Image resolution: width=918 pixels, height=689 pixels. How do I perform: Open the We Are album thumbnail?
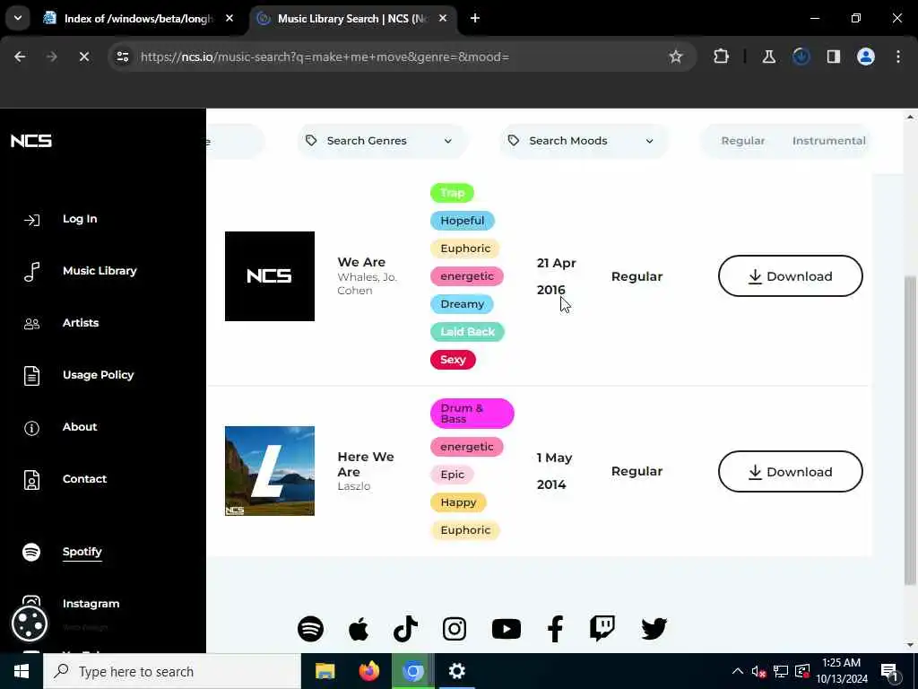coord(269,276)
